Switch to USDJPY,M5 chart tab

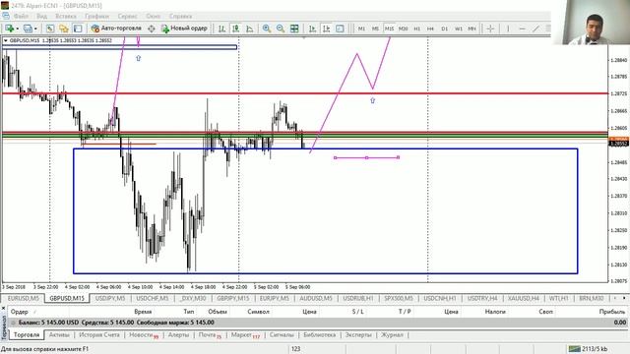pos(110,298)
